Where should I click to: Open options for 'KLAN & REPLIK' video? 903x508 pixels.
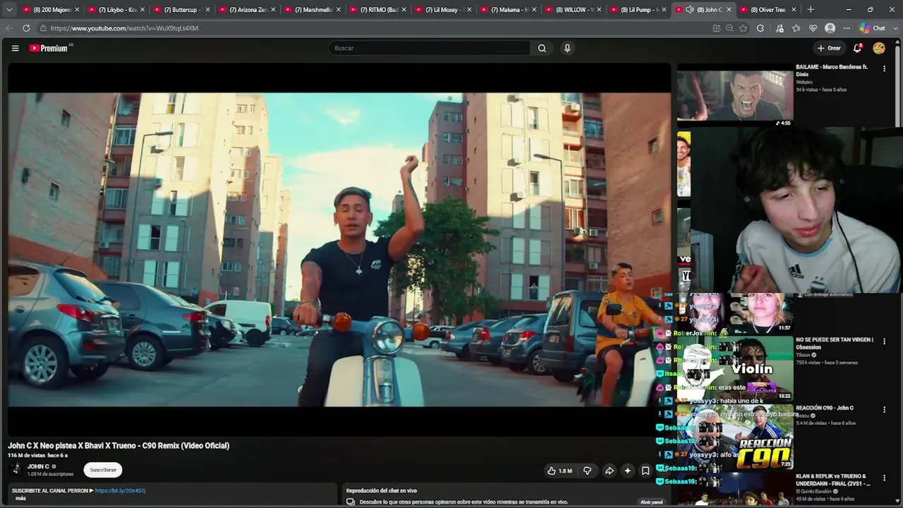point(884,478)
